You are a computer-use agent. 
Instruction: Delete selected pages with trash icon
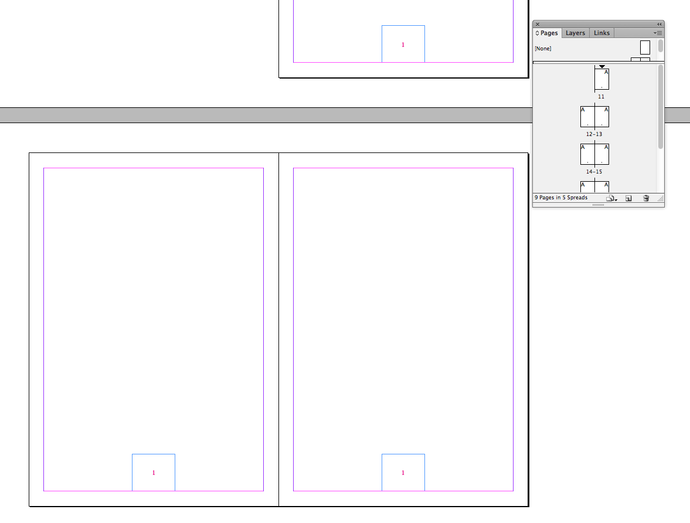coord(646,199)
